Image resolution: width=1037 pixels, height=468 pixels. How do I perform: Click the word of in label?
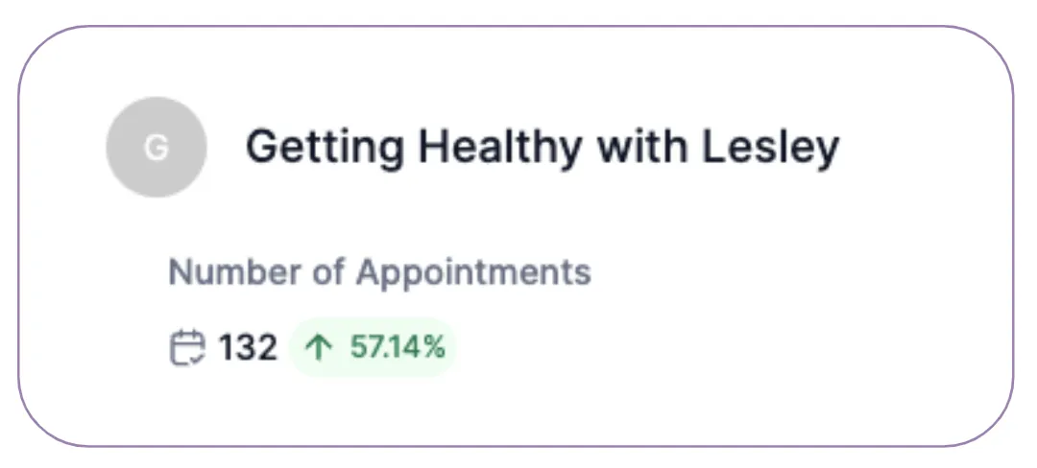tap(328, 271)
